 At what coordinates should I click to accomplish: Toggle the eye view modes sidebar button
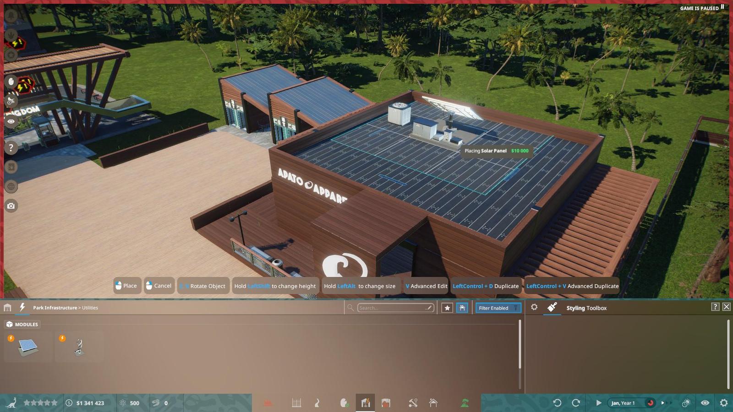[x=11, y=121]
